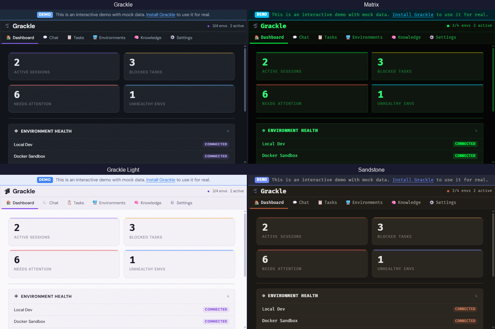Screen dimensions: 495x329
Task: Click the Grackle bird logo in the Matrix panel
Action: click(x=255, y=26)
